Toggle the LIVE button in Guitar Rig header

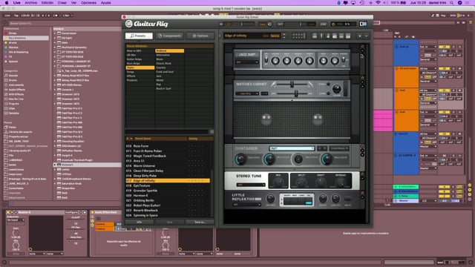coord(324,24)
